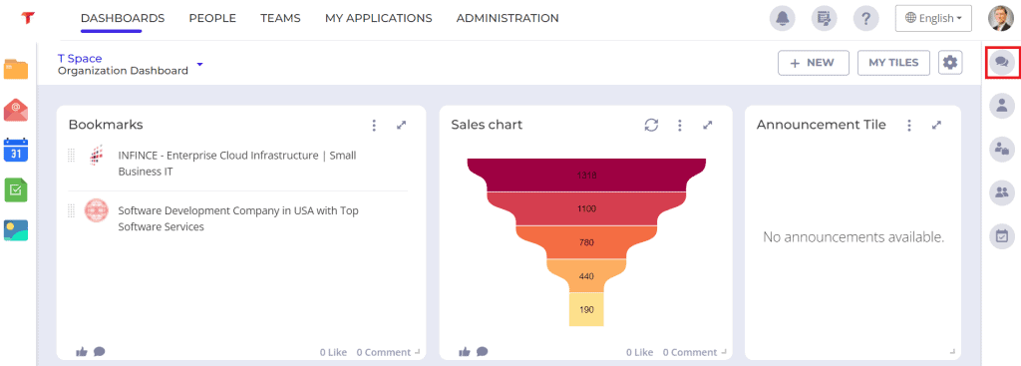Screen dimensions: 1021x366
Task: Open the ADMINISTRATION menu
Action: (508, 18)
